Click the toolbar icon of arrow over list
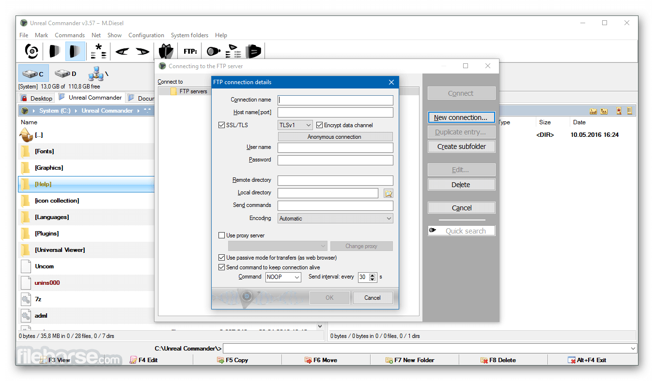Image resolution: width=654 pixels, height=381 pixels. pos(234,51)
